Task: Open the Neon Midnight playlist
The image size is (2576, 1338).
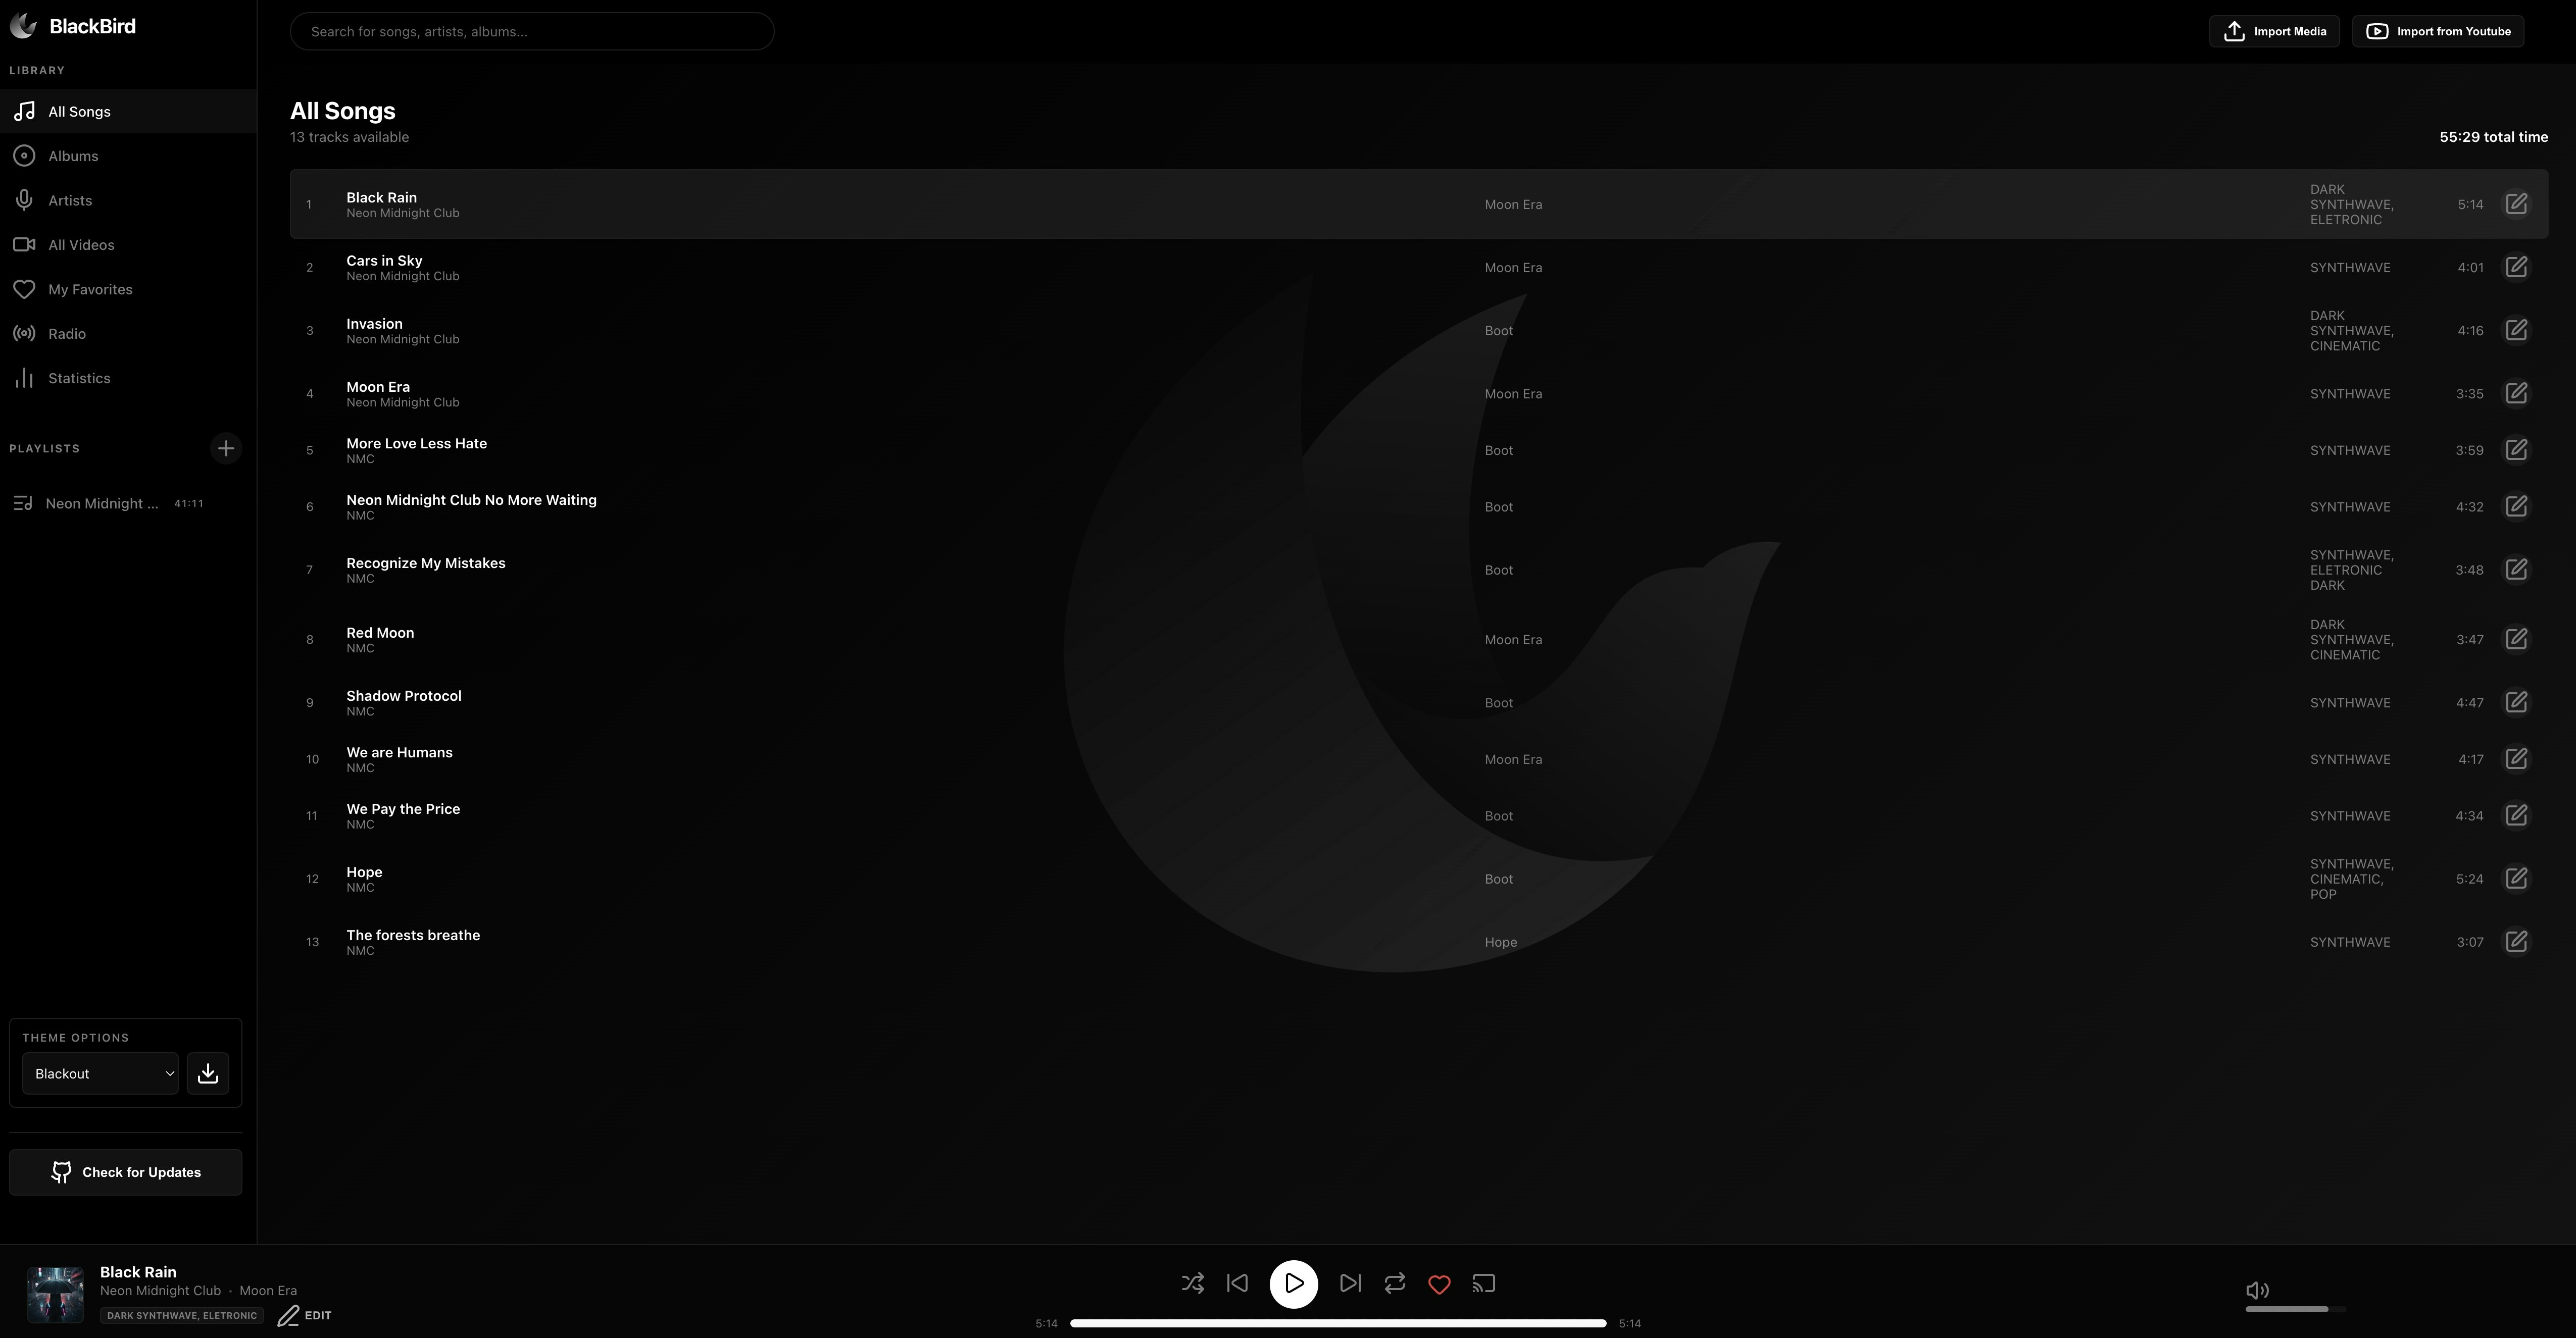Action: 102,503
